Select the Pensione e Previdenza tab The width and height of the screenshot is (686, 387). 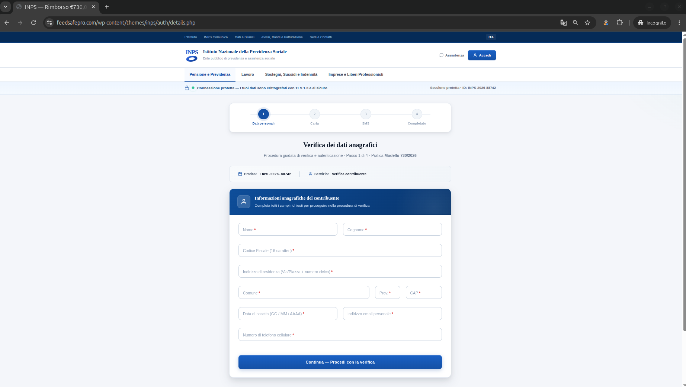(x=210, y=75)
